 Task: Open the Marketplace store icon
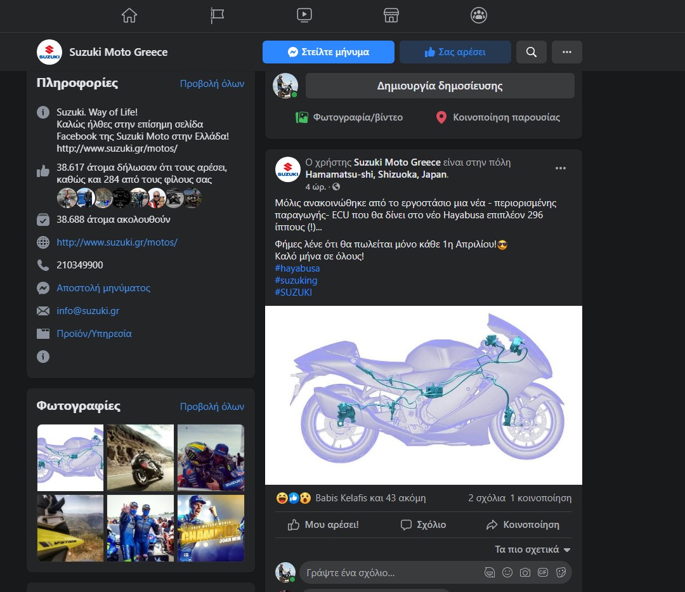coord(391,15)
